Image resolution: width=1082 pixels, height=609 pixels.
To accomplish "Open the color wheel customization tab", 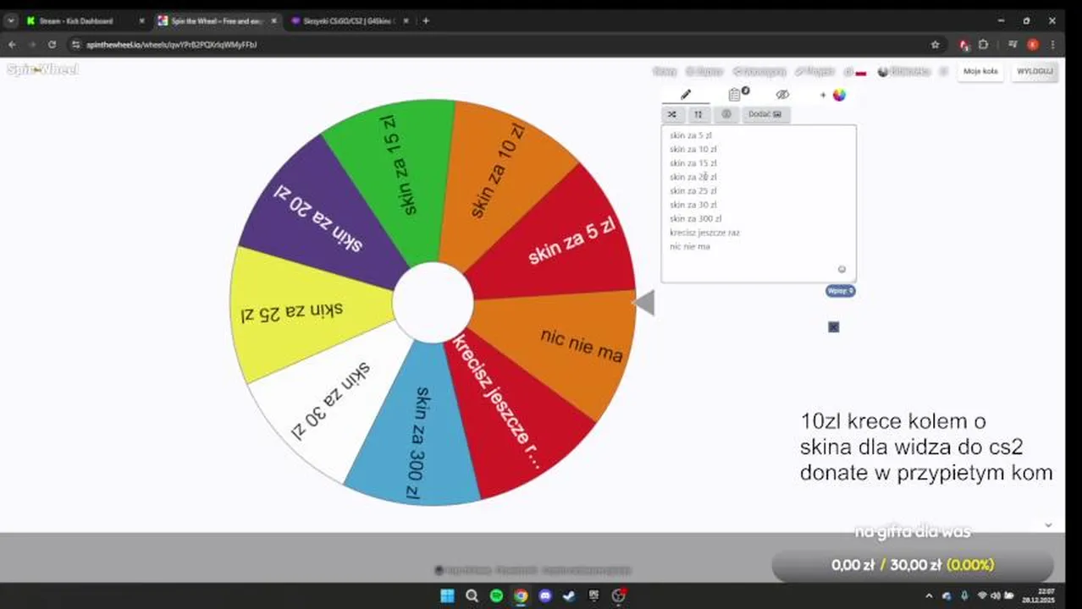I will [x=838, y=95].
